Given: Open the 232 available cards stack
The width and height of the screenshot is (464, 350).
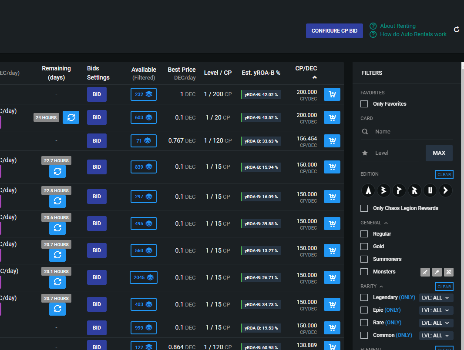Looking at the screenshot, I should click(144, 94).
